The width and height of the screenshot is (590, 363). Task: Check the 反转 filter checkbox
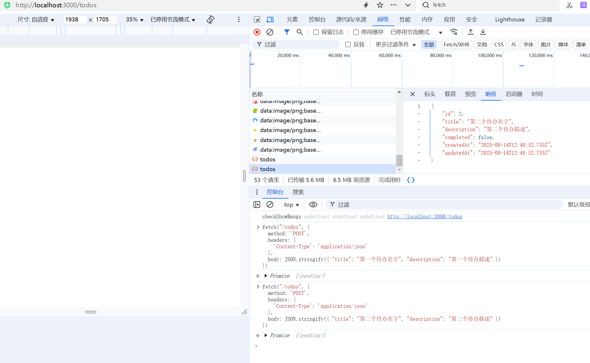(x=348, y=45)
